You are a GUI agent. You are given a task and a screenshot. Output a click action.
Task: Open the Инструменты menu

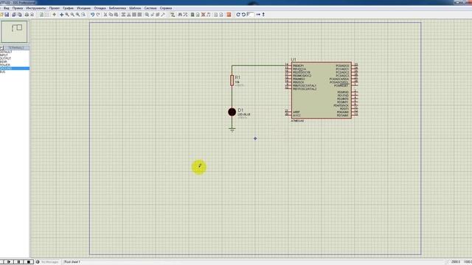coord(36,8)
